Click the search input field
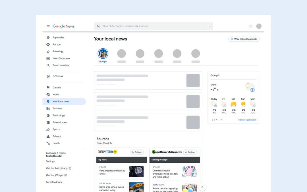Image resolution: width=307 pixels, height=192 pixels. click(153, 26)
